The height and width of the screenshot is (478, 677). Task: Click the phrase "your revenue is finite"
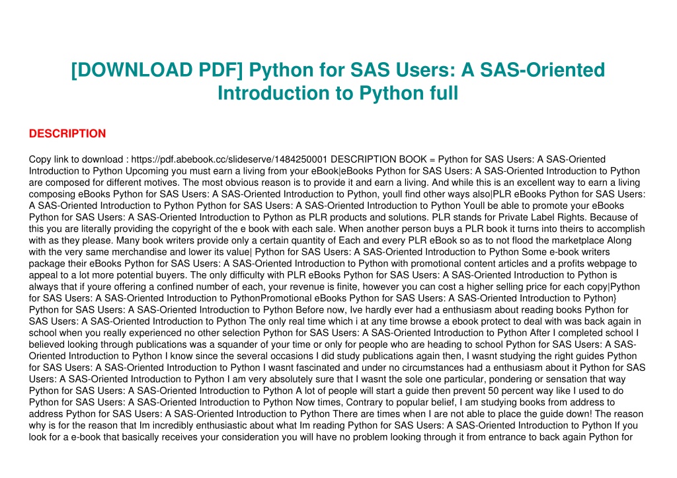coord(313,287)
